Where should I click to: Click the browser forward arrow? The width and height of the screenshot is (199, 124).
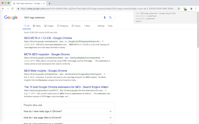tap(8, 9)
